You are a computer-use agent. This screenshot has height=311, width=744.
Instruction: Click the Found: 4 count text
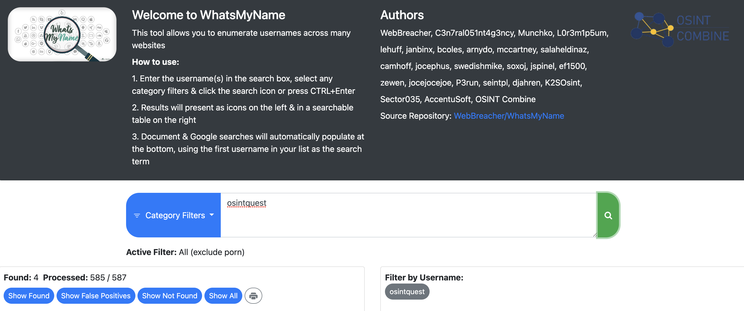tap(21, 278)
